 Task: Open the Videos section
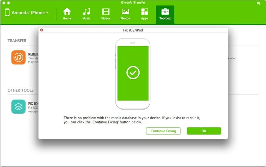[x=106, y=14]
